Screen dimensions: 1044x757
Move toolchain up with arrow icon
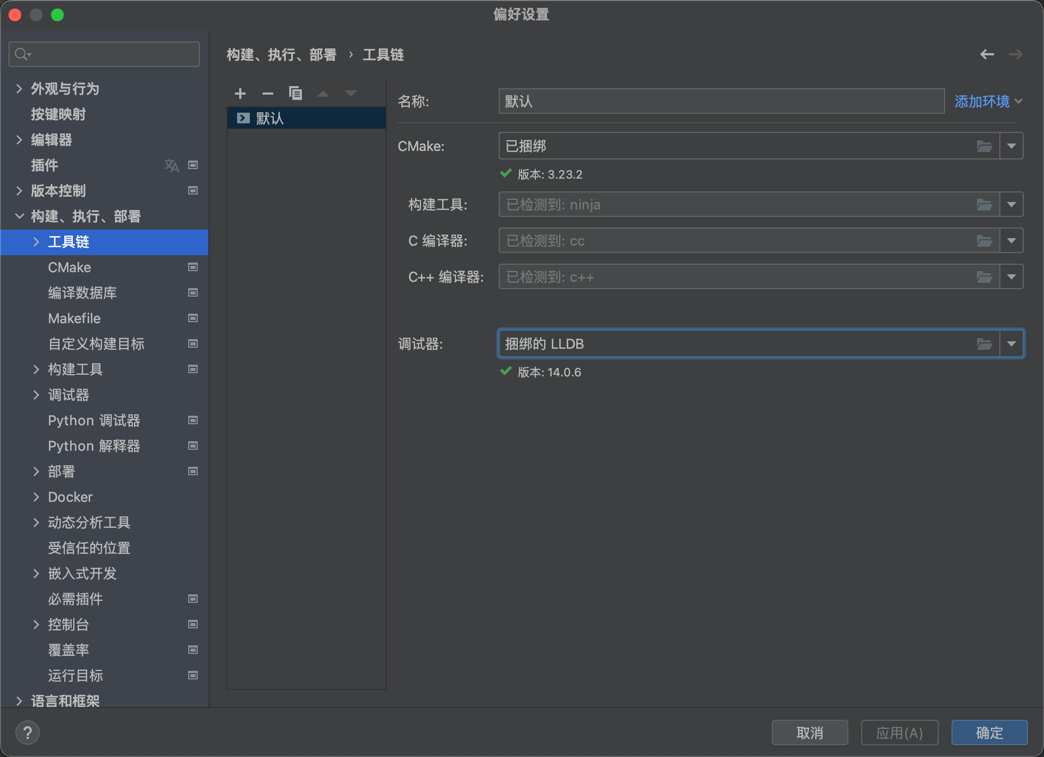[x=323, y=94]
